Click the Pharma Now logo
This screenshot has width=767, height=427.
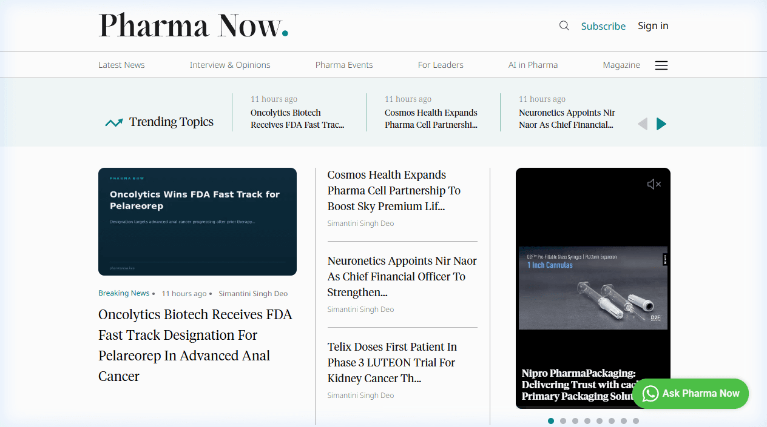pyautogui.click(x=194, y=25)
